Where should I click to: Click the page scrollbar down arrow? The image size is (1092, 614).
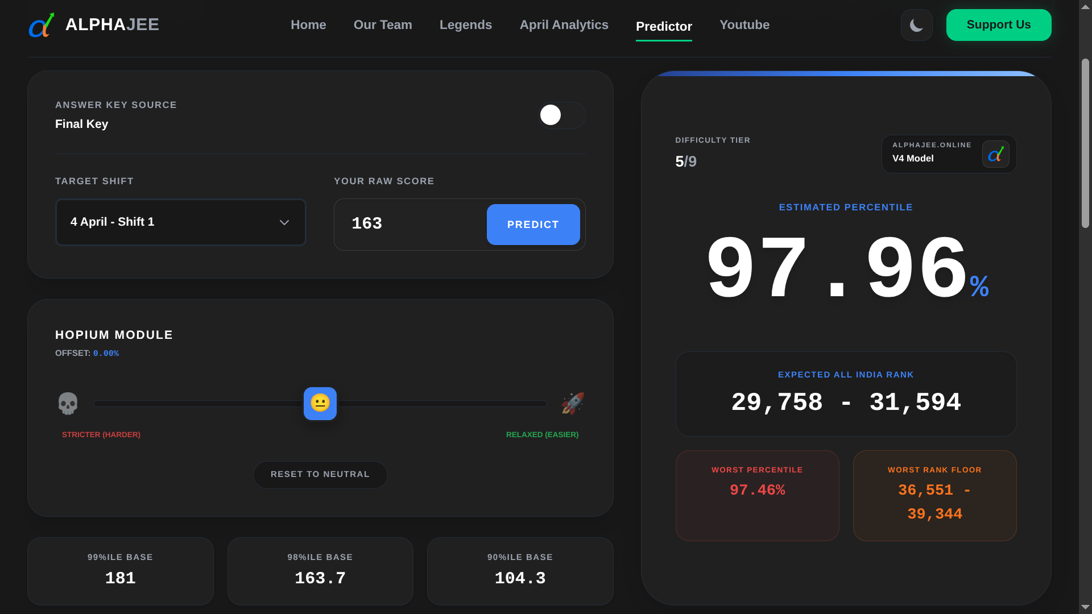(1085, 607)
